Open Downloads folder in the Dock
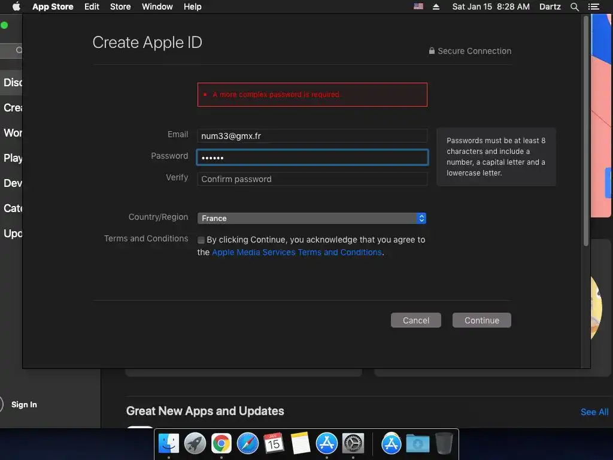Screen dimensions: 613x460 (417, 444)
